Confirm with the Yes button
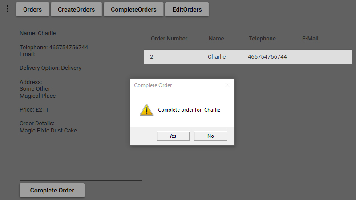Image resolution: width=356 pixels, height=200 pixels. point(173,136)
